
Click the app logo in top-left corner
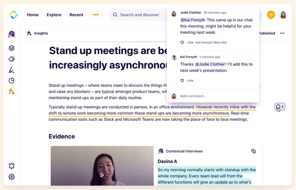[14, 15]
